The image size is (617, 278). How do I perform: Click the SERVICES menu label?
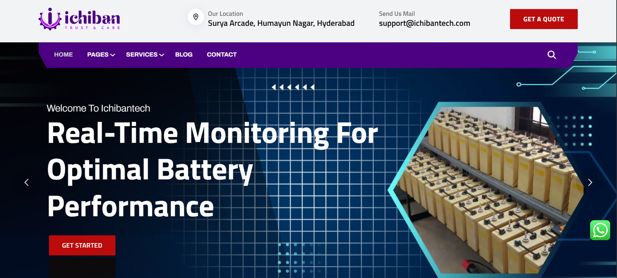pos(142,55)
